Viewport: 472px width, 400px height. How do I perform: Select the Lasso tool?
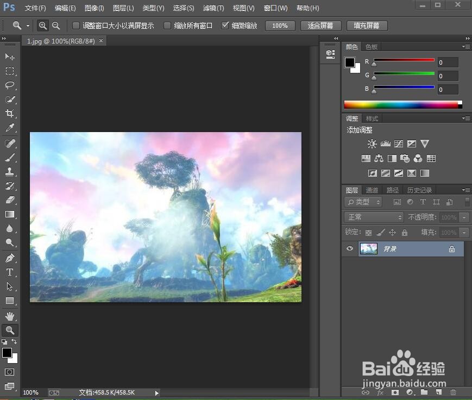click(x=10, y=85)
